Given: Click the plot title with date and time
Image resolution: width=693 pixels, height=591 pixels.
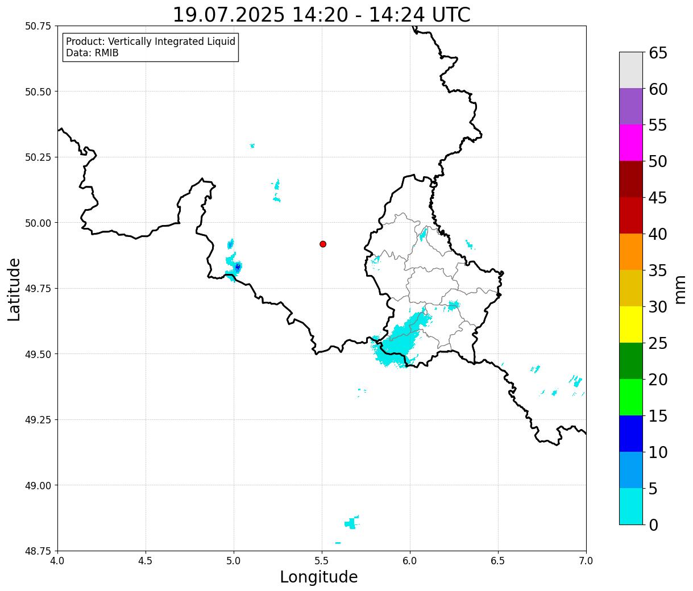Looking at the screenshot, I should pos(322,14).
